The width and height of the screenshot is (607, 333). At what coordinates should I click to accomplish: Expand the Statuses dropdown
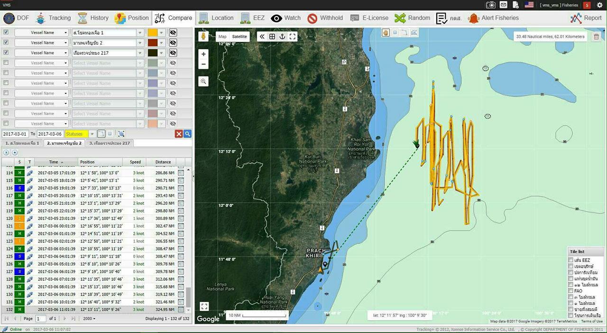click(92, 134)
